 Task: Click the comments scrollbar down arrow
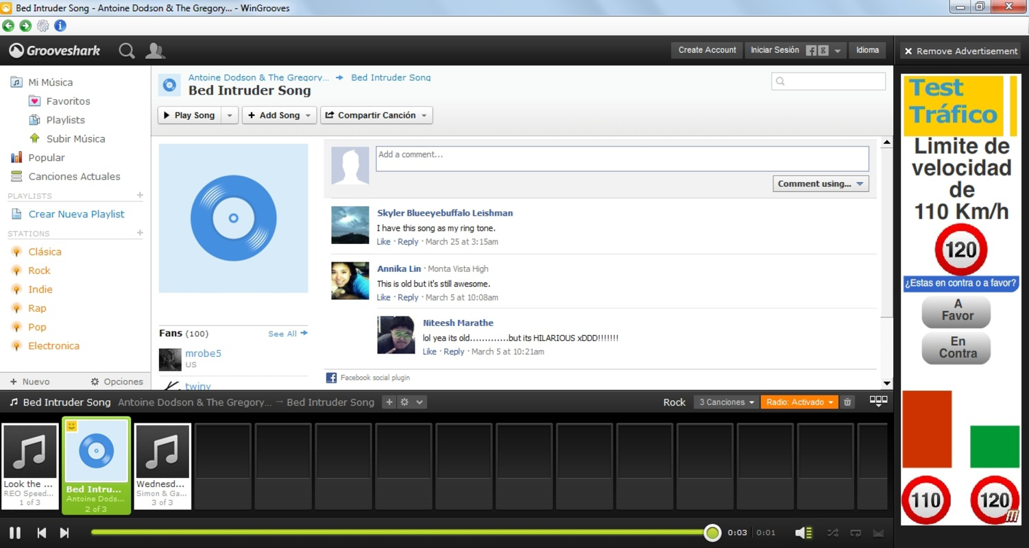tap(886, 384)
